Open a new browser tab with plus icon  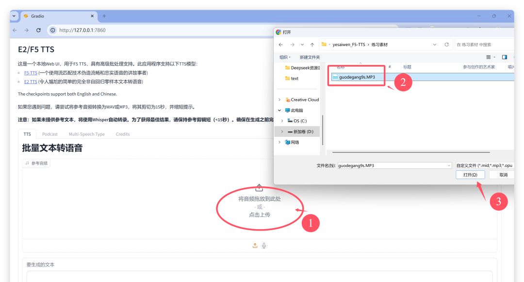pos(105,15)
